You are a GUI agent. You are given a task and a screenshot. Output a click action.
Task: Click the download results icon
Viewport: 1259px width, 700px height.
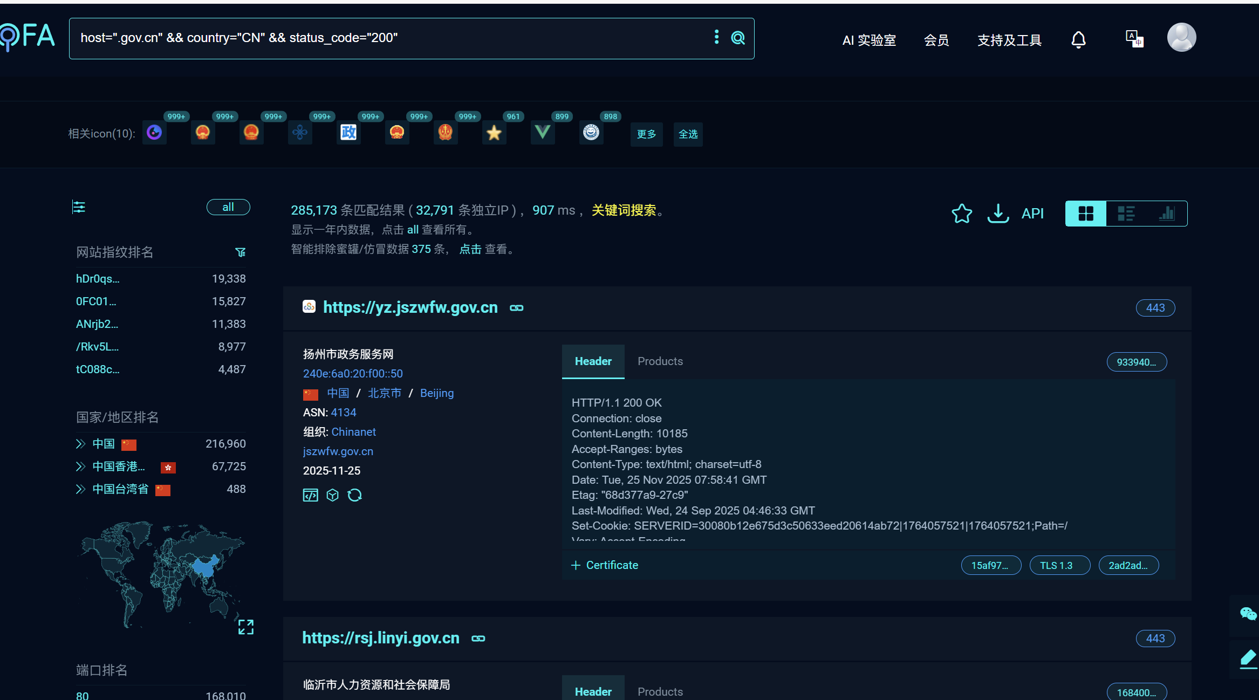tap(998, 214)
